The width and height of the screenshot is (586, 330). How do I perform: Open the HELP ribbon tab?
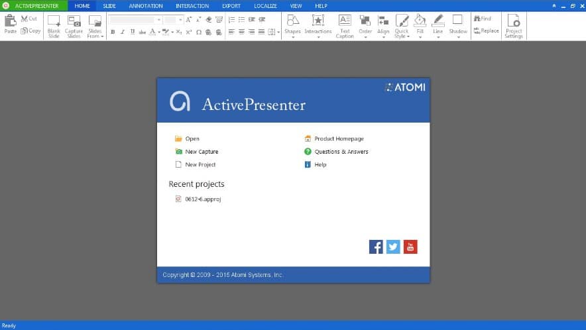[321, 6]
